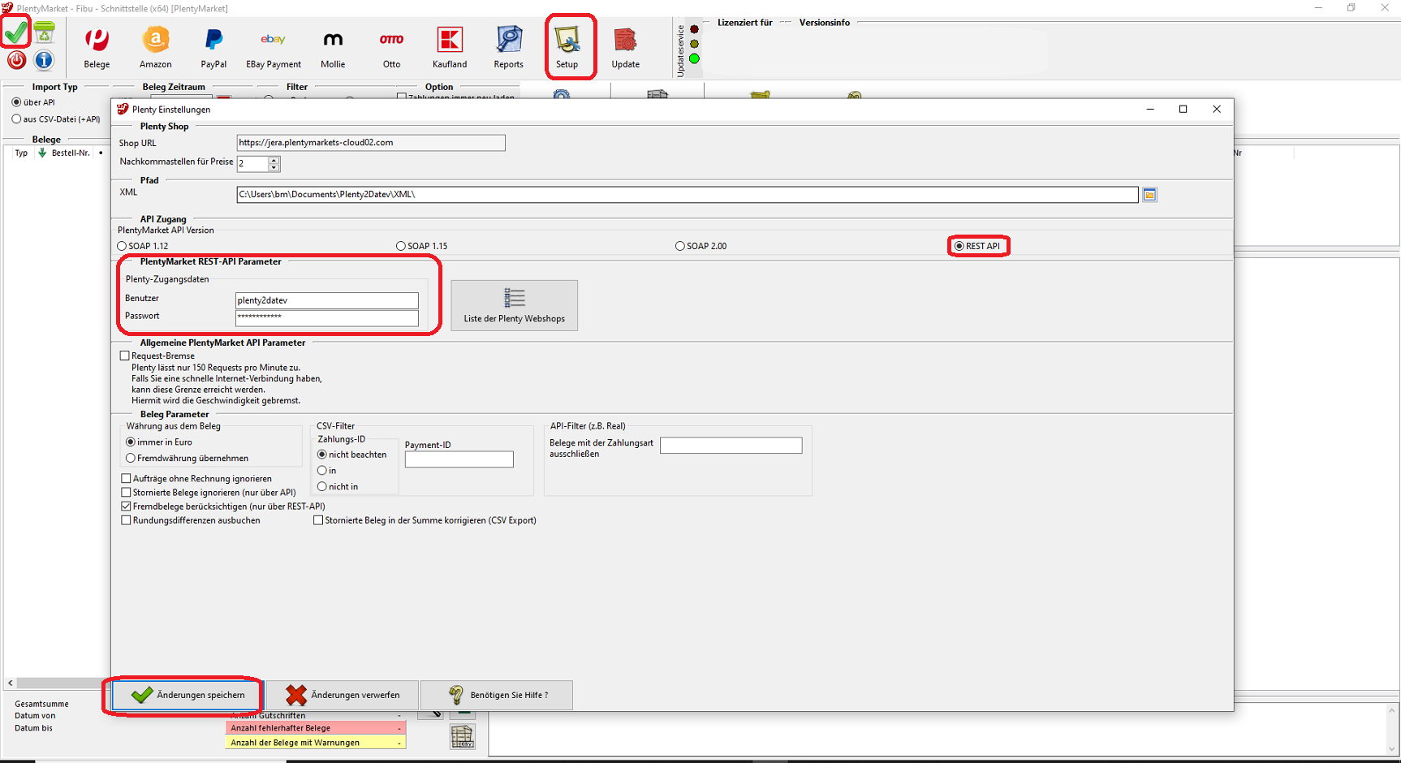Click the PayPal toolbar icon
Viewport: 1401px width, 763px height.
click(213, 47)
